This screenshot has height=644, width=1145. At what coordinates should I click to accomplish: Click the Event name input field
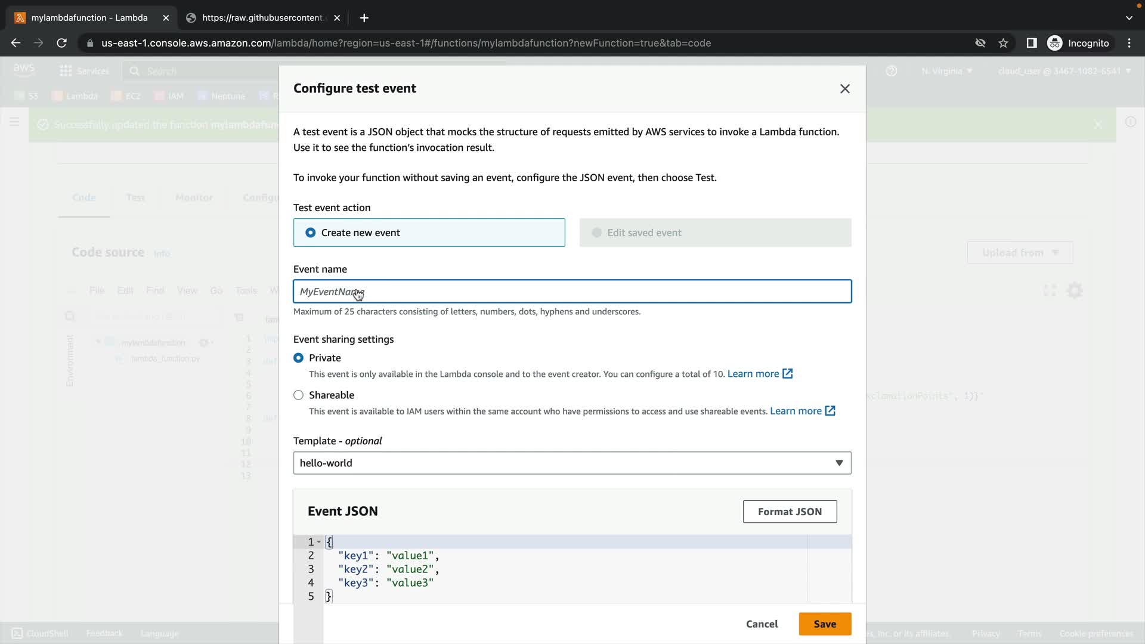point(572,292)
